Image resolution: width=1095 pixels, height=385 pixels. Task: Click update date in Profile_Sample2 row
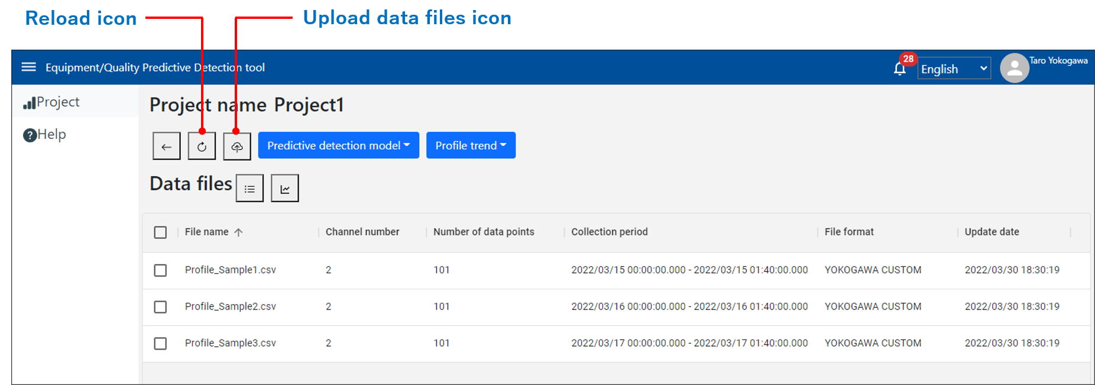[1012, 306]
